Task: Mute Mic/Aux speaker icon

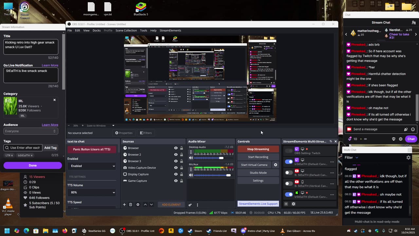Action: tap(191, 175)
